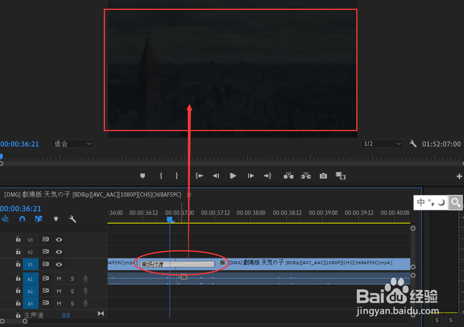Open the comparison view button
Screen dimensions: 464x327
pyautogui.click(x=341, y=176)
